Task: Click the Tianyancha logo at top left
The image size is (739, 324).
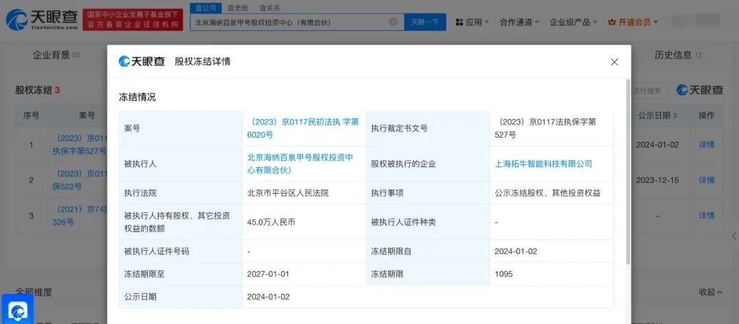Action: click(x=42, y=20)
